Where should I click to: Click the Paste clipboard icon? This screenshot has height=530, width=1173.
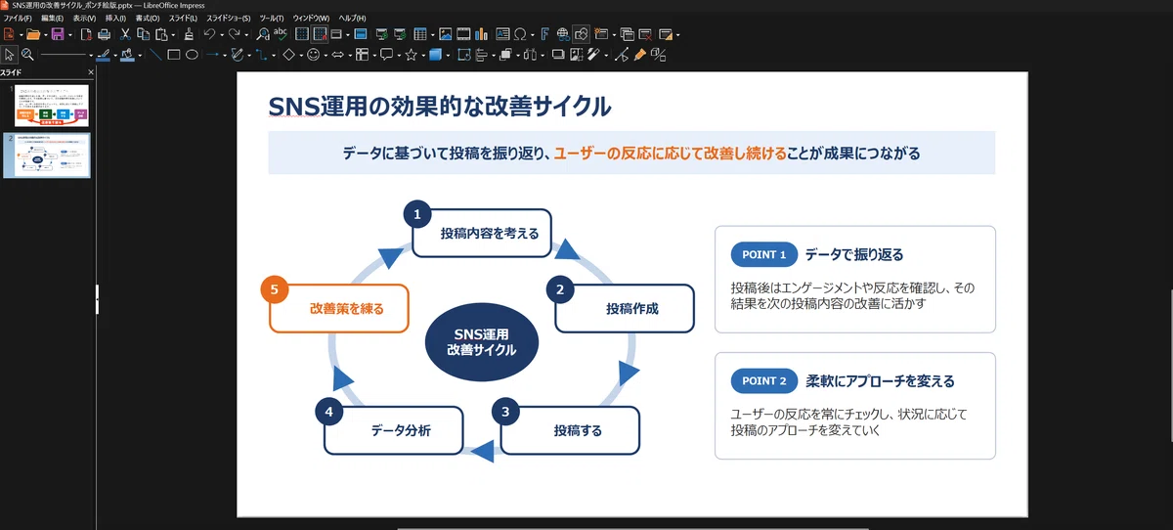[161, 34]
